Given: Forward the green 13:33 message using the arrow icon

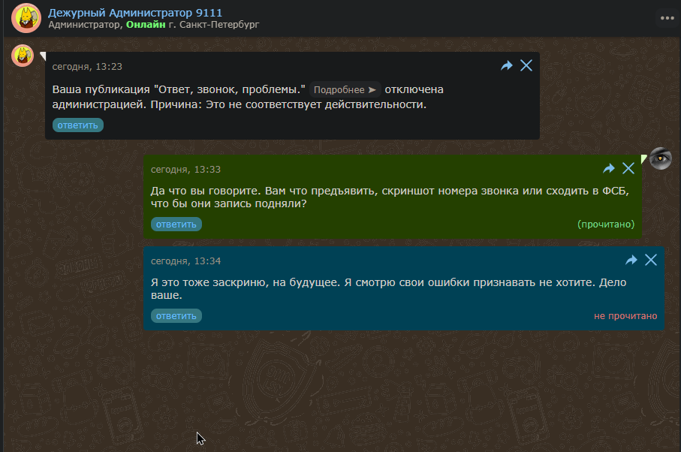Looking at the screenshot, I should coord(609,169).
